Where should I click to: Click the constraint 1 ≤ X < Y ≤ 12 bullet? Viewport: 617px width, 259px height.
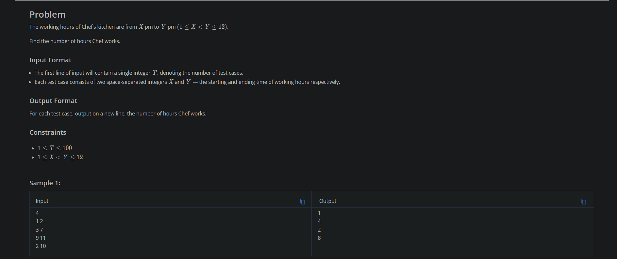point(60,157)
